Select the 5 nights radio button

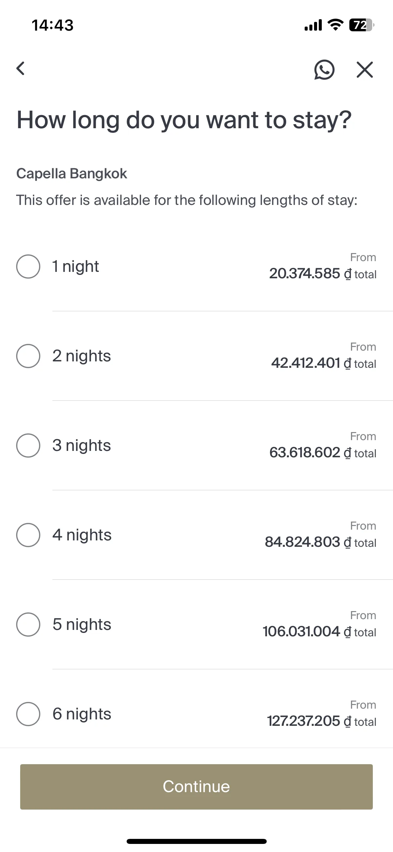28,625
